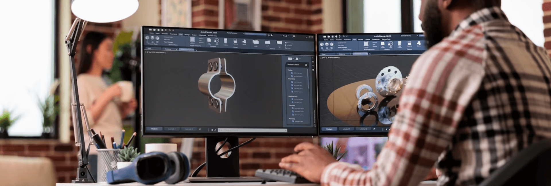Click New View on left monitor
This screenshot has height=186, width=551.
click(x=167, y=39)
